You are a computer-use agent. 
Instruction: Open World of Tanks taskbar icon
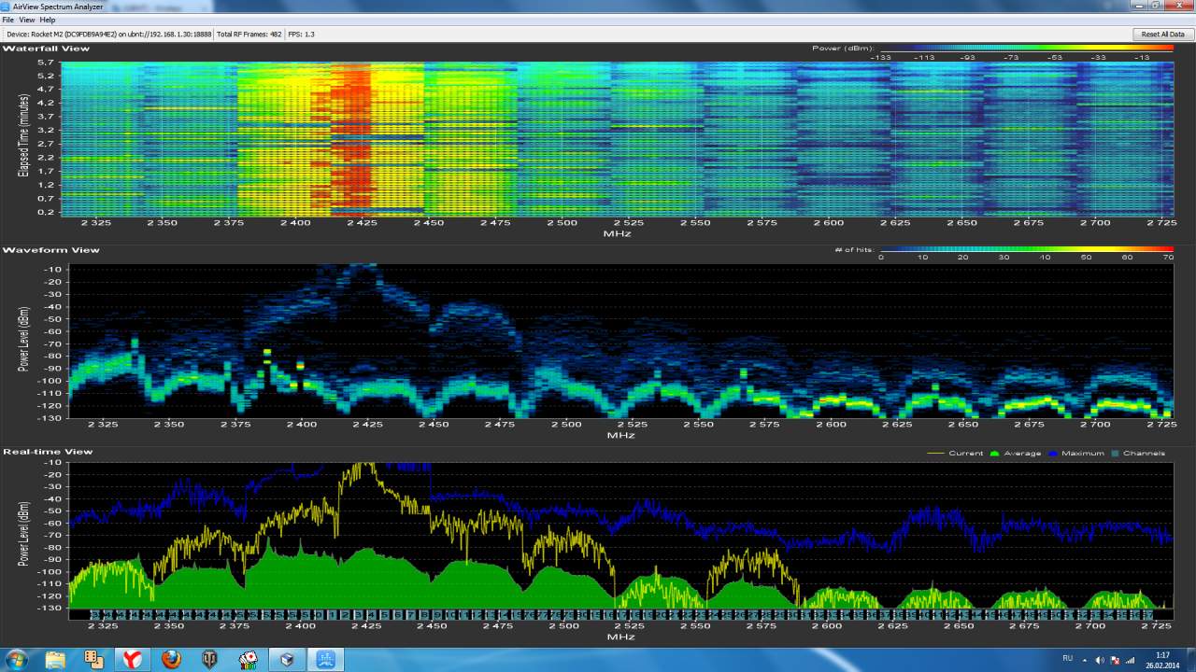point(209,660)
